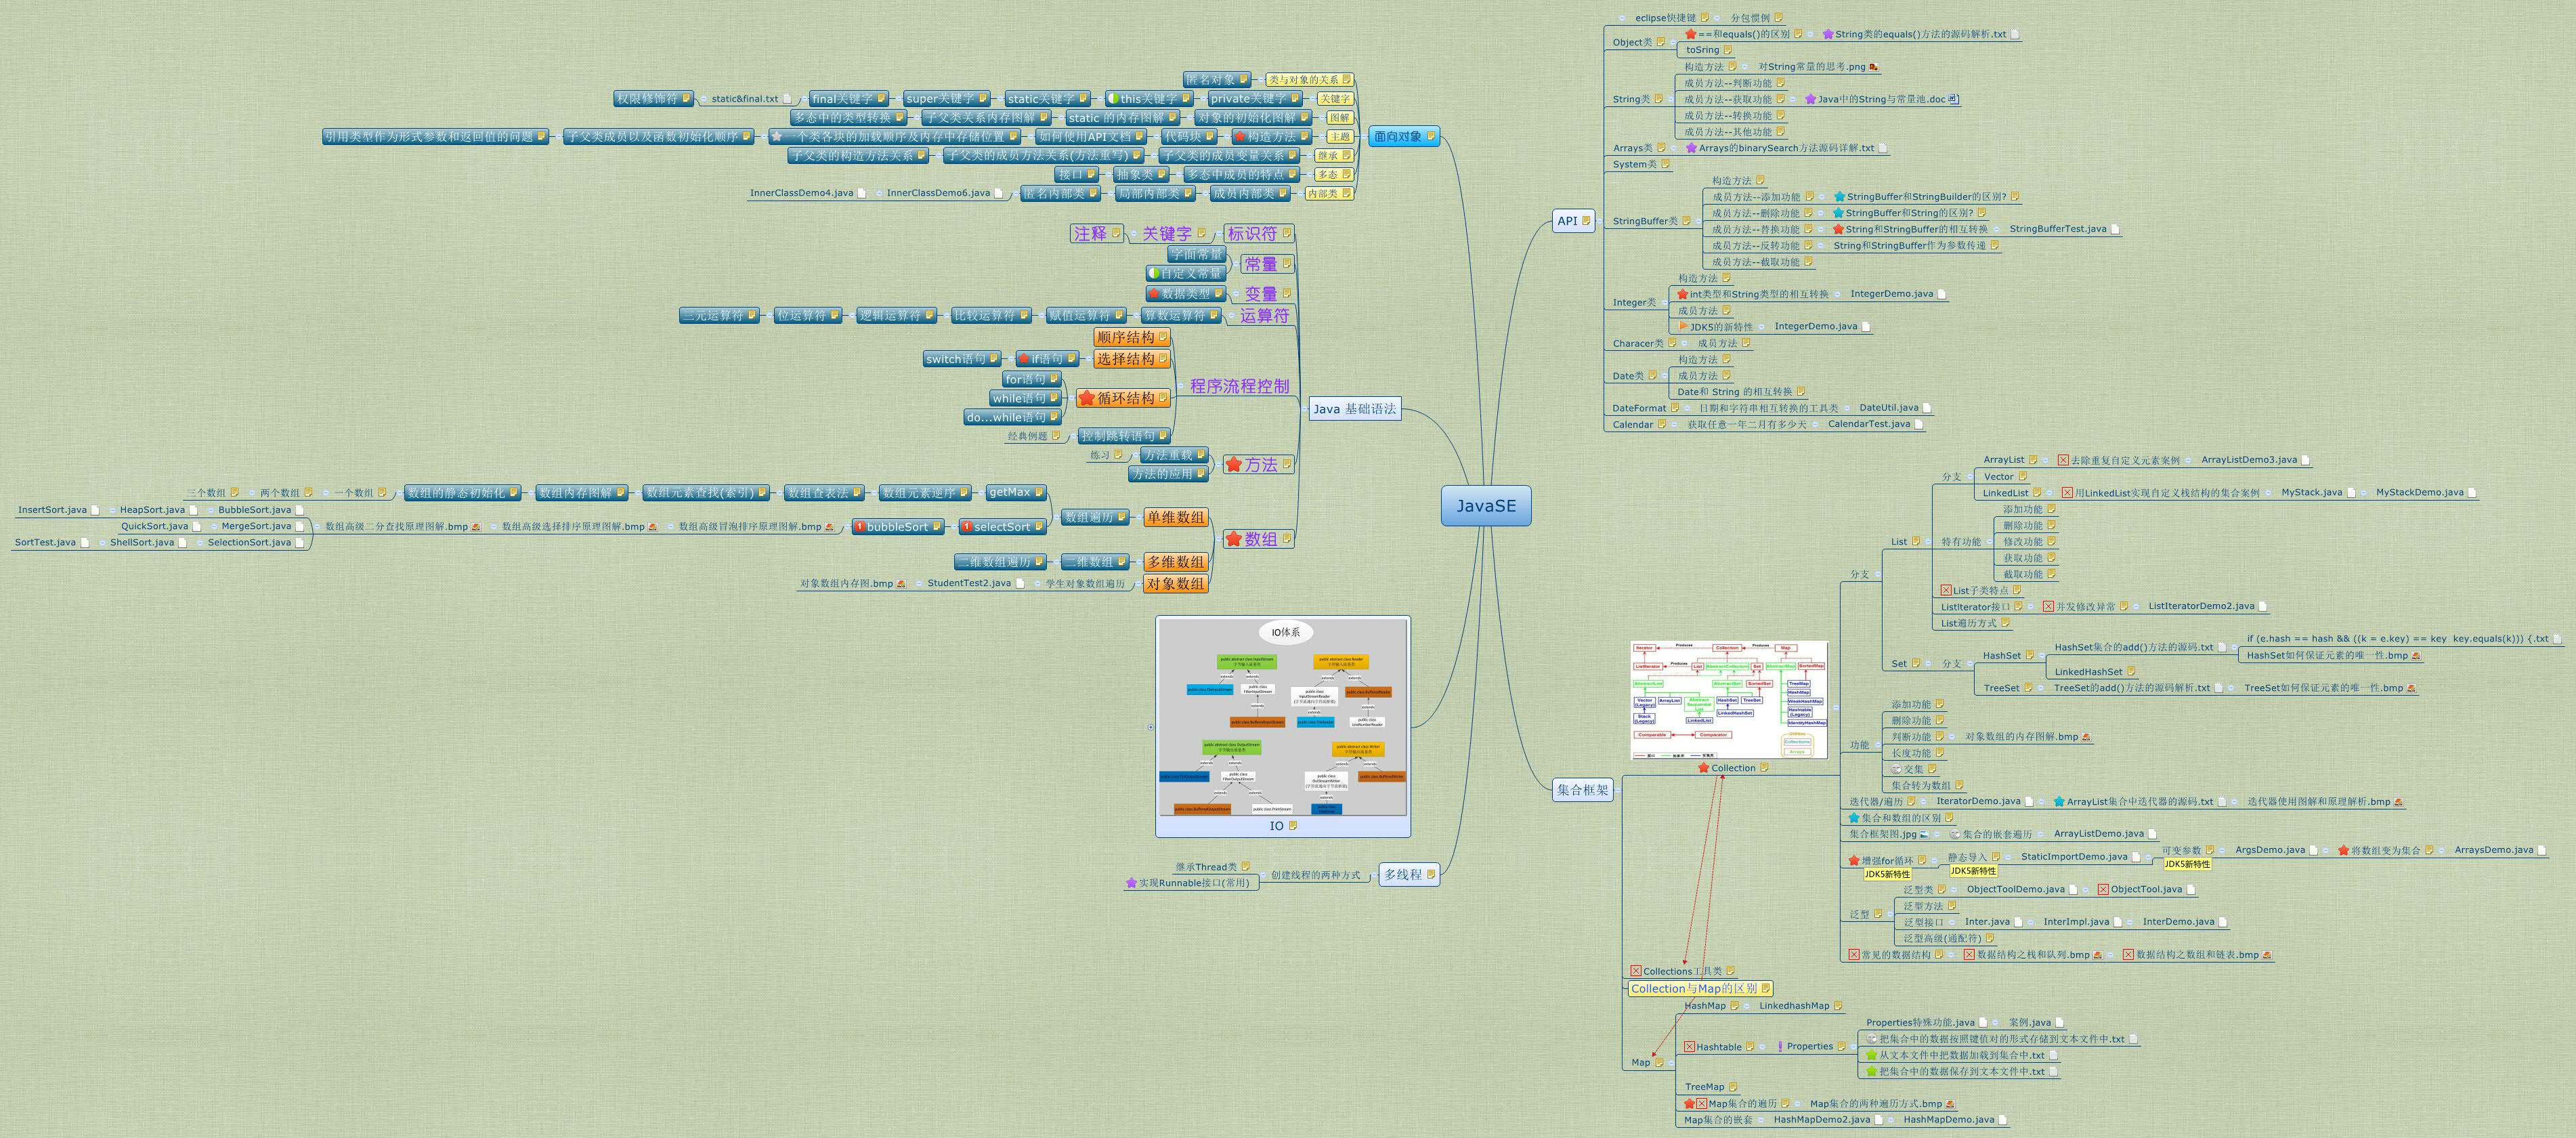Click the red X marker on Collections工具类
Screen dimensions: 2576x1138
(1636, 971)
